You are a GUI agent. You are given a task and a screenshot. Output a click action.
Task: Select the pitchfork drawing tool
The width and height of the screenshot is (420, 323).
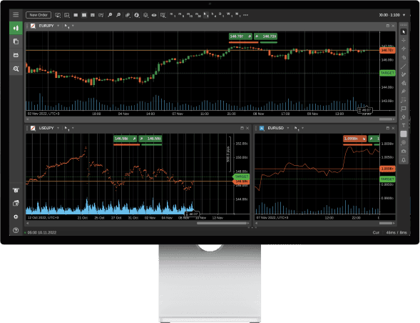pyautogui.click(x=404, y=83)
